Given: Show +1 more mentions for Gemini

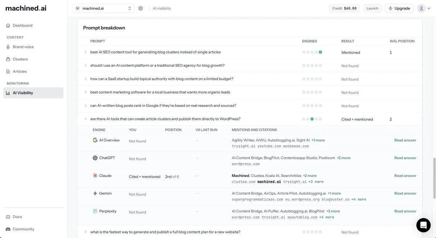Looking at the screenshot, I should click(x=334, y=194).
